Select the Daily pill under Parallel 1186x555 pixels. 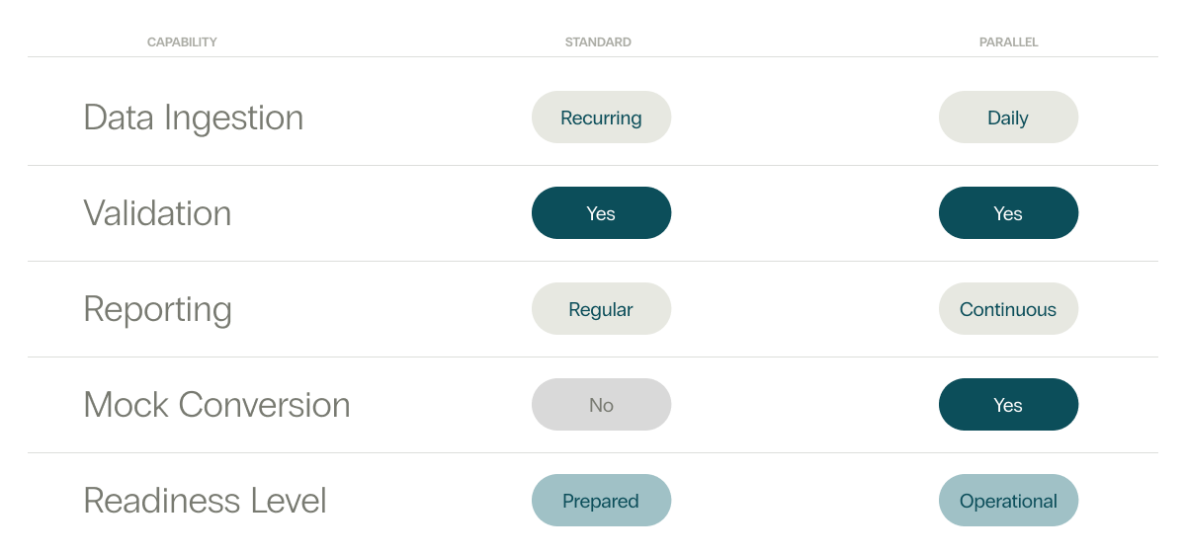click(1008, 118)
